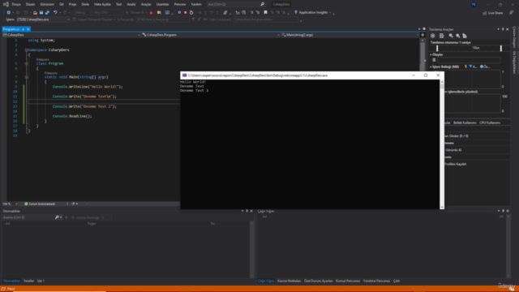Click the Pause debugging icon
519x292 pixels.
[x=179, y=13]
